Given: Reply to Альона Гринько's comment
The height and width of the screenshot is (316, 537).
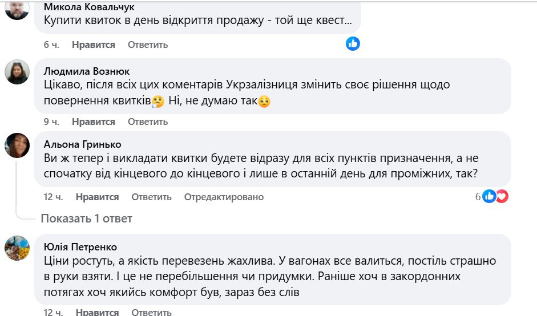Looking at the screenshot, I should click(x=151, y=197).
